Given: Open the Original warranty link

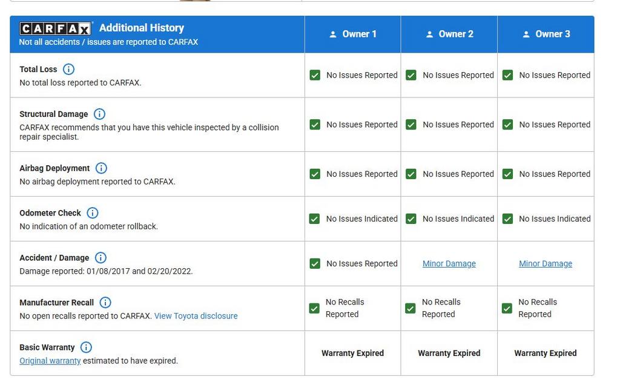Looking at the screenshot, I should [x=50, y=361].
